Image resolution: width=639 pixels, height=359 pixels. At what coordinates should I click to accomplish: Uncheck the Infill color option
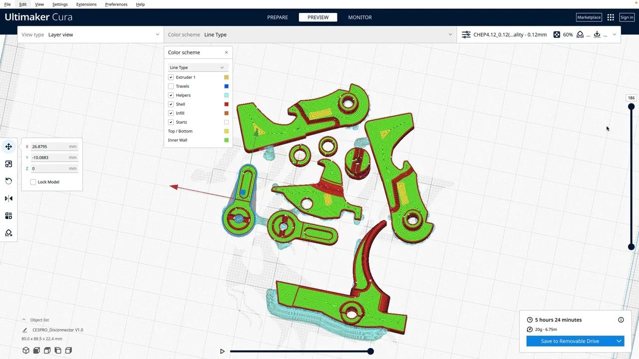[171, 113]
